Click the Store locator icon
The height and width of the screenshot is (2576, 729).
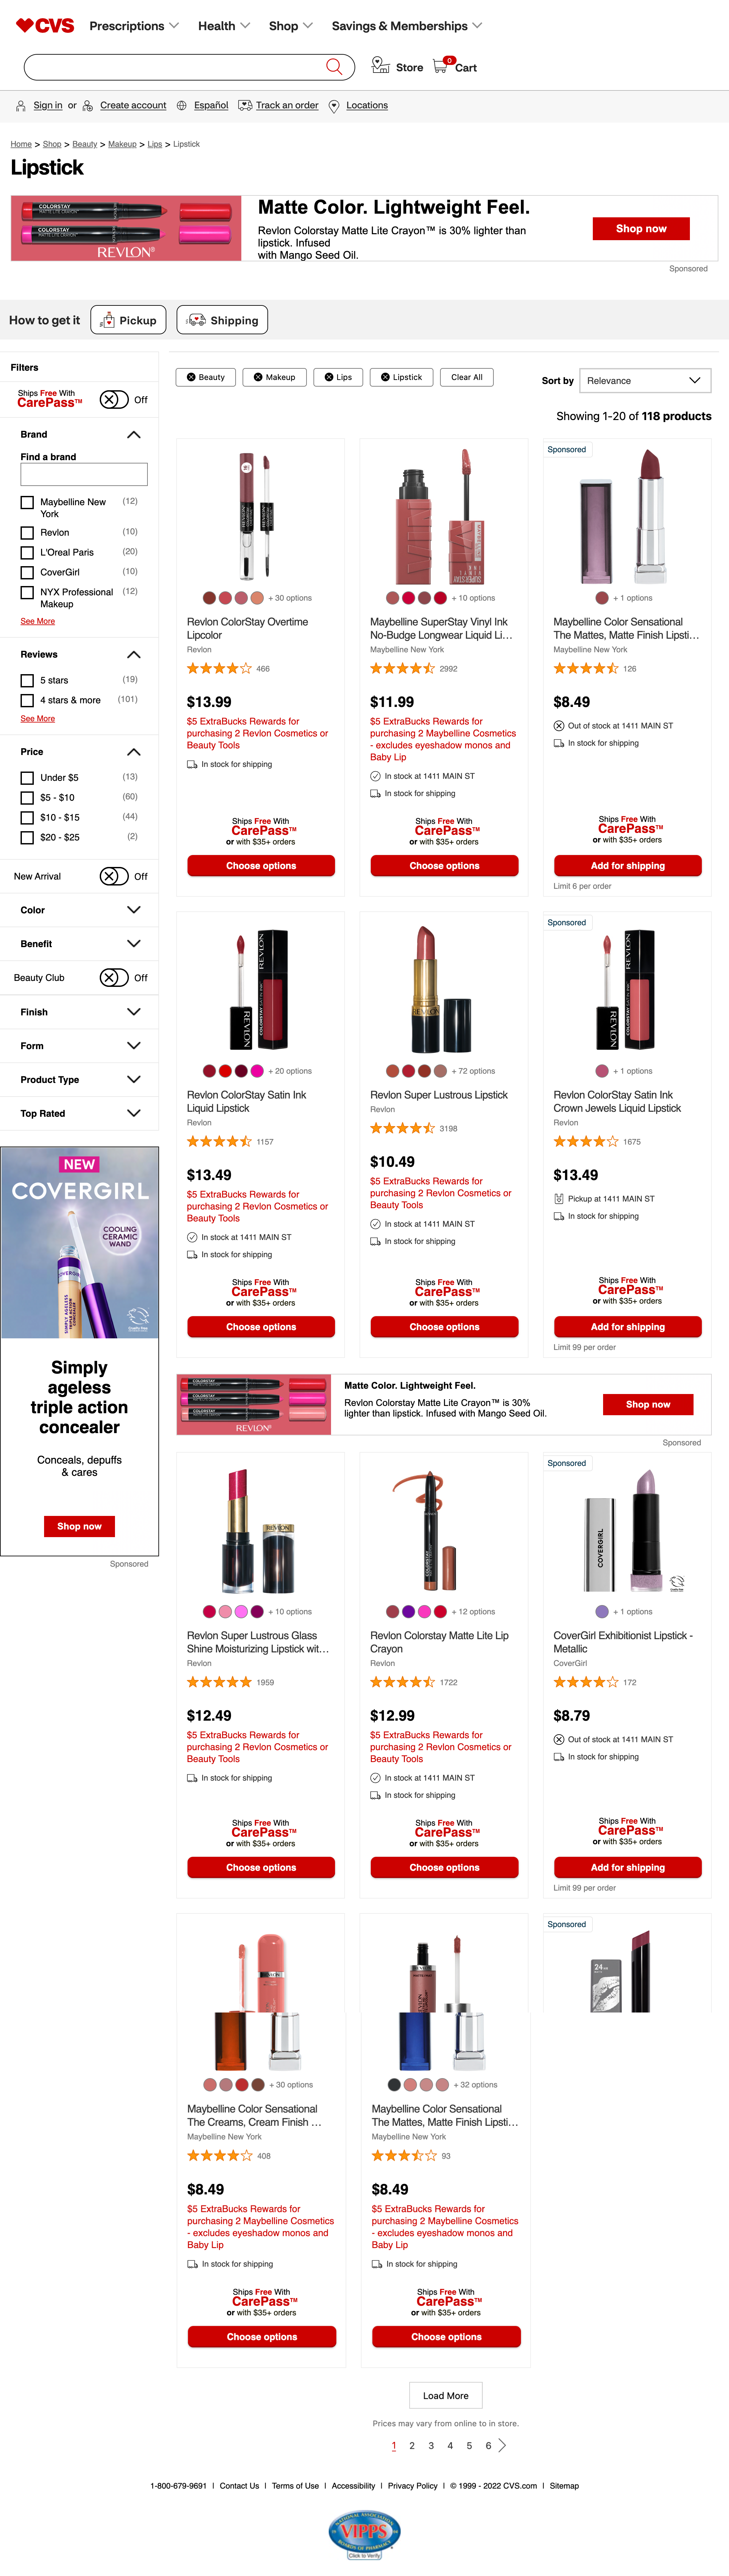point(380,66)
